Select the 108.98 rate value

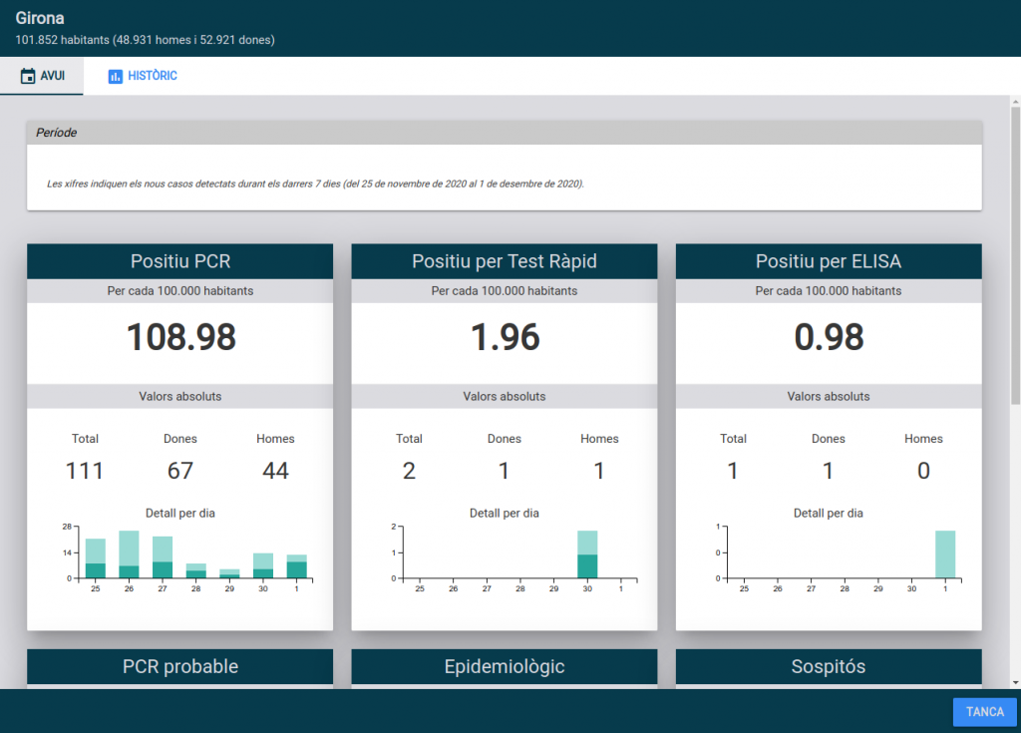point(181,337)
